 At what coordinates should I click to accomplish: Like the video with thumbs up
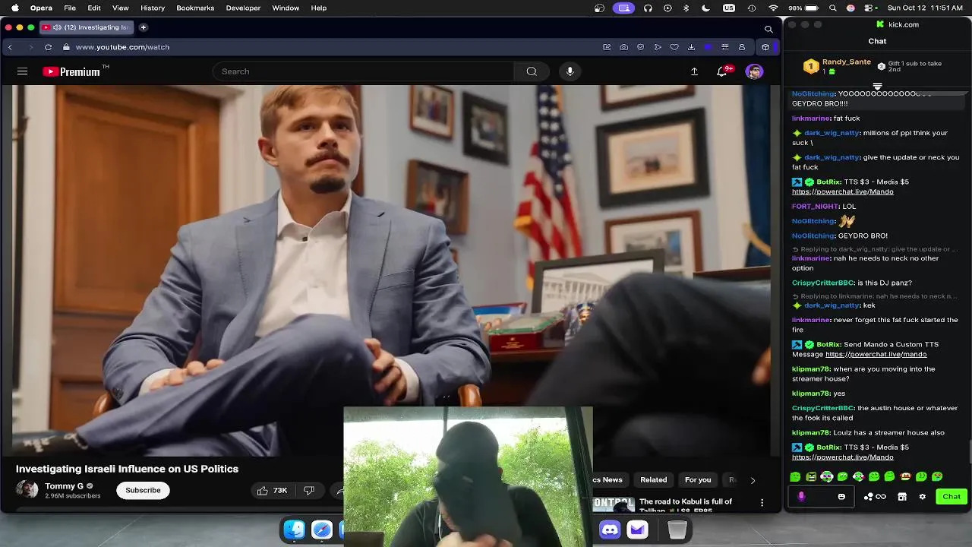pos(272,491)
